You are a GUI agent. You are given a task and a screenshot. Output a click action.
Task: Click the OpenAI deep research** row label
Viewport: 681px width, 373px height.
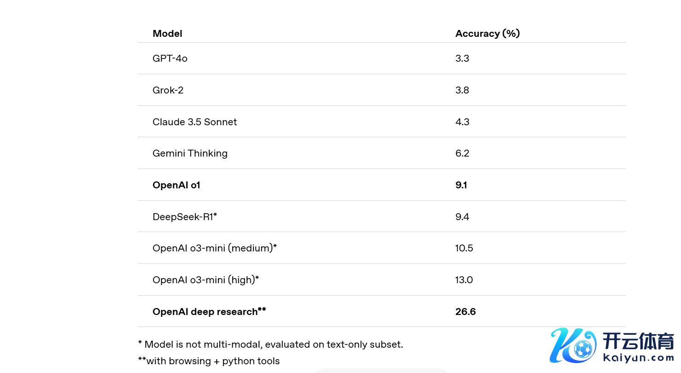(x=209, y=312)
